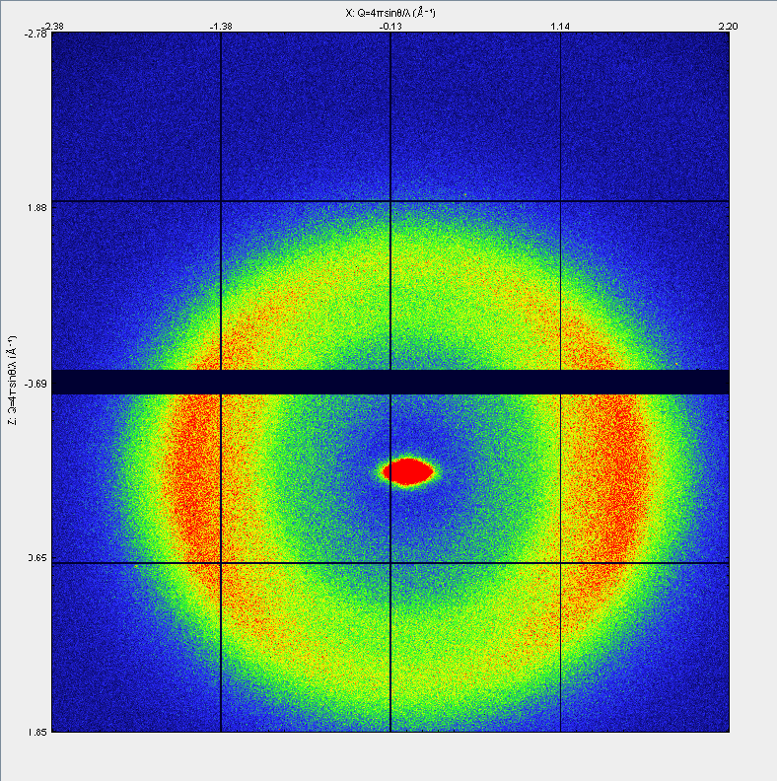
Task: Click the -1.38 X-axis tick label
Action: [221, 27]
